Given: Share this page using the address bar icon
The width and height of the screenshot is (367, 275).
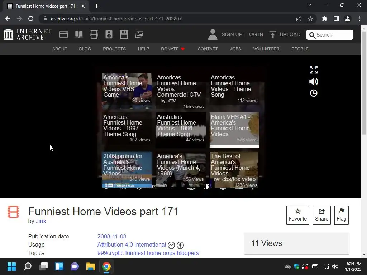Looking at the screenshot, I should 299,19.
